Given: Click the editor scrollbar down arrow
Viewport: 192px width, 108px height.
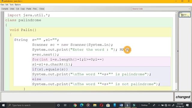Looking at the screenshot, I should (x=176, y=89).
